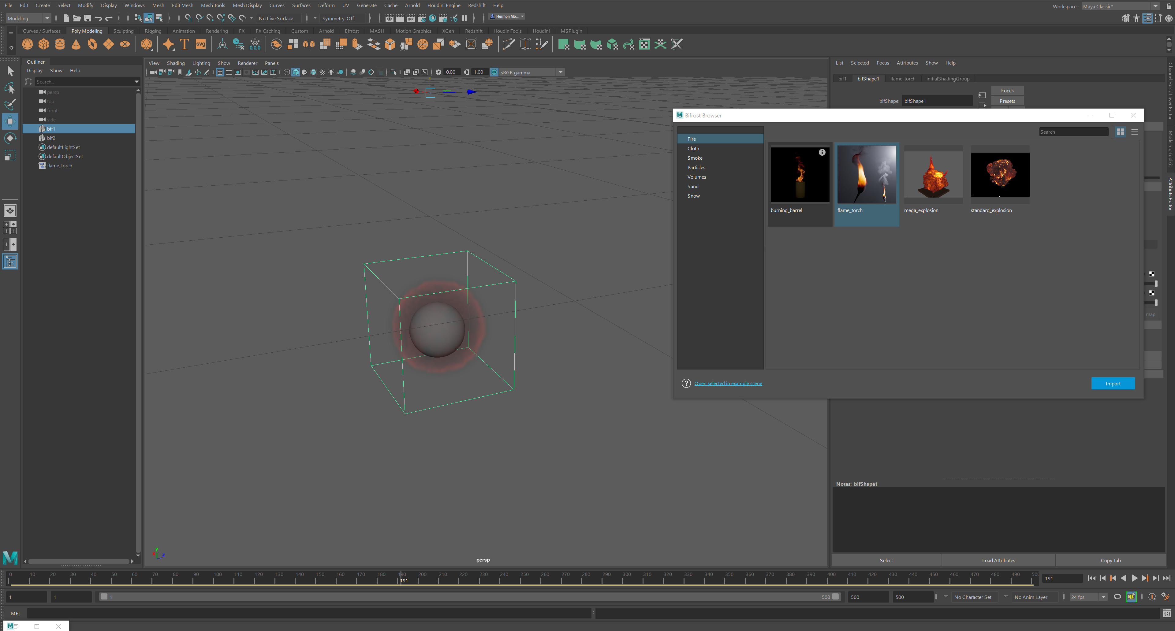Select the polygon sphere shelf icon
The image size is (1175, 631).
pos(27,44)
